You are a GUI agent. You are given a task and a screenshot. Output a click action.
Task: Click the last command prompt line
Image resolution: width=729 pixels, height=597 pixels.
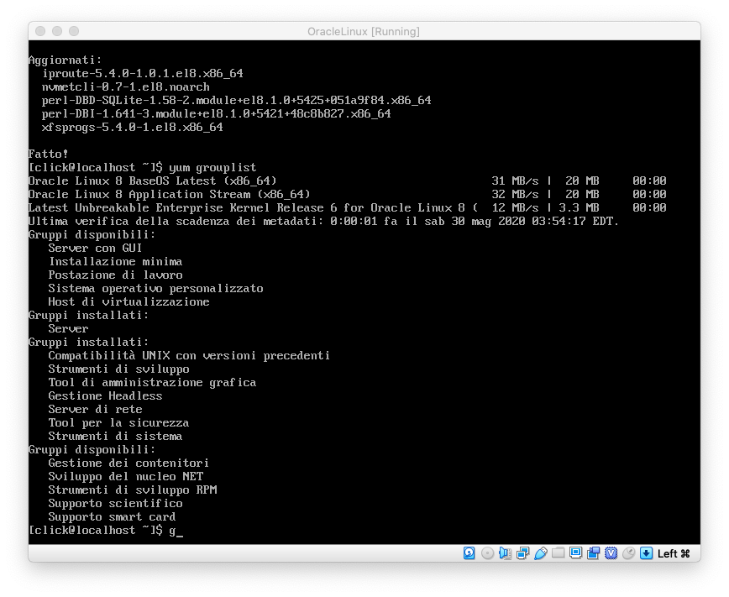click(x=106, y=530)
